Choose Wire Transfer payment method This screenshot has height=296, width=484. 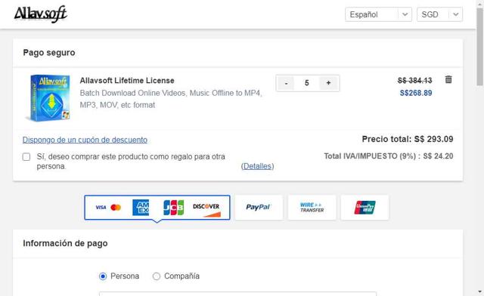click(x=312, y=208)
